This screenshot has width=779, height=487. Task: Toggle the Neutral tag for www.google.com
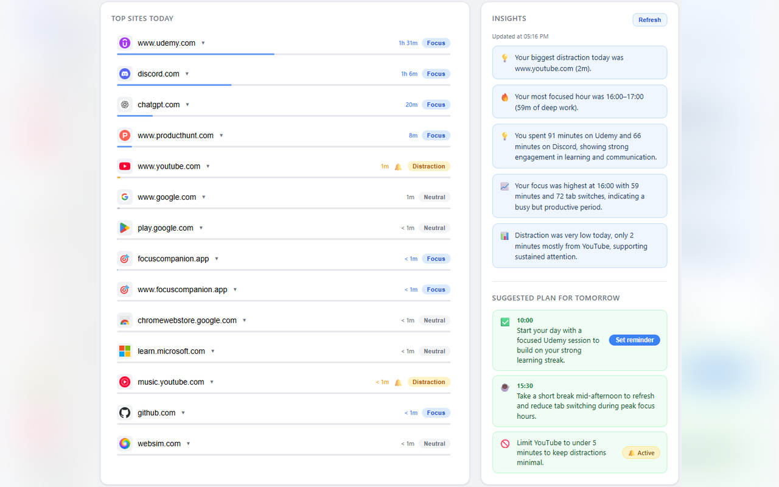pos(435,197)
